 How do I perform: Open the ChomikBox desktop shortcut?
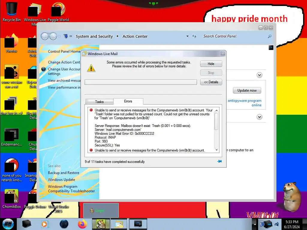click(11, 199)
